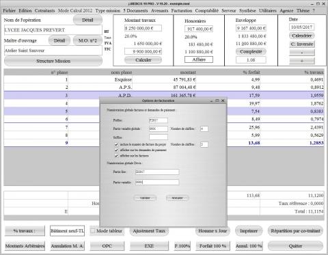Open the Fichier menu
Viewport: 328px width, 255px height.
coord(9,11)
